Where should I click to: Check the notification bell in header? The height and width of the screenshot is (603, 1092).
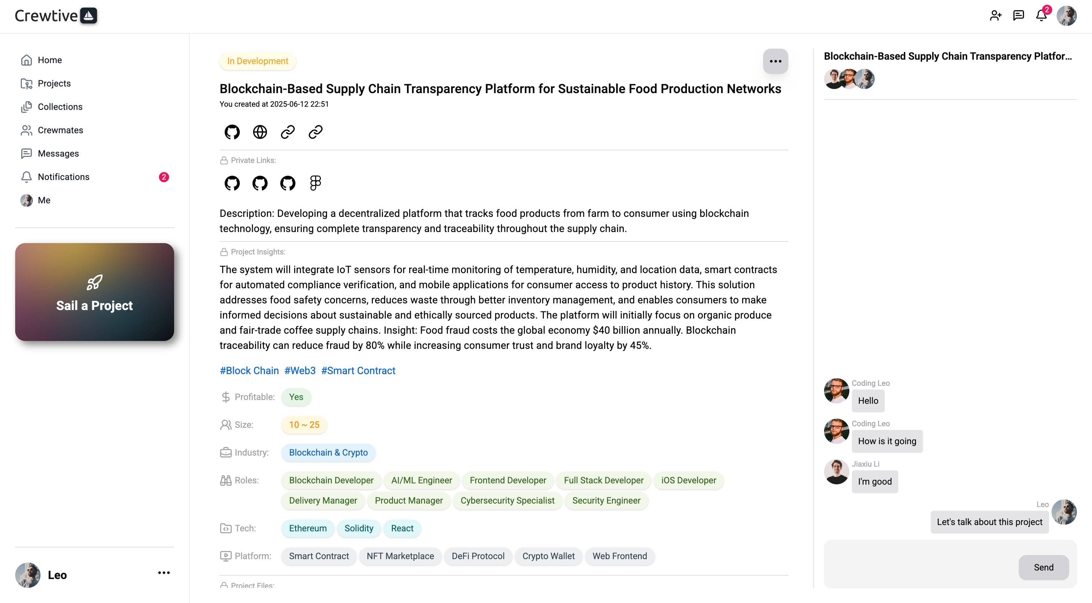(x=1041, y=16)
